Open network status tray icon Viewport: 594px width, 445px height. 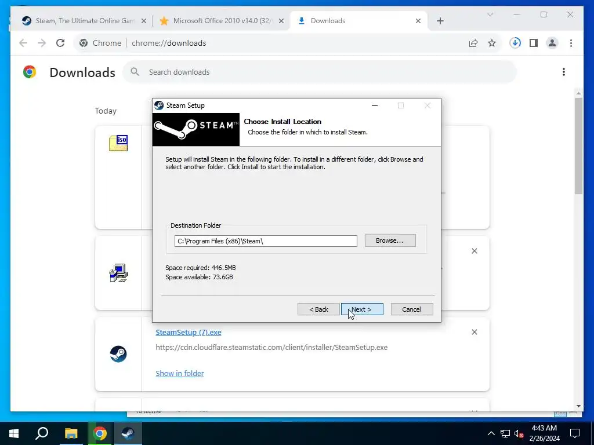click(505, 433)
